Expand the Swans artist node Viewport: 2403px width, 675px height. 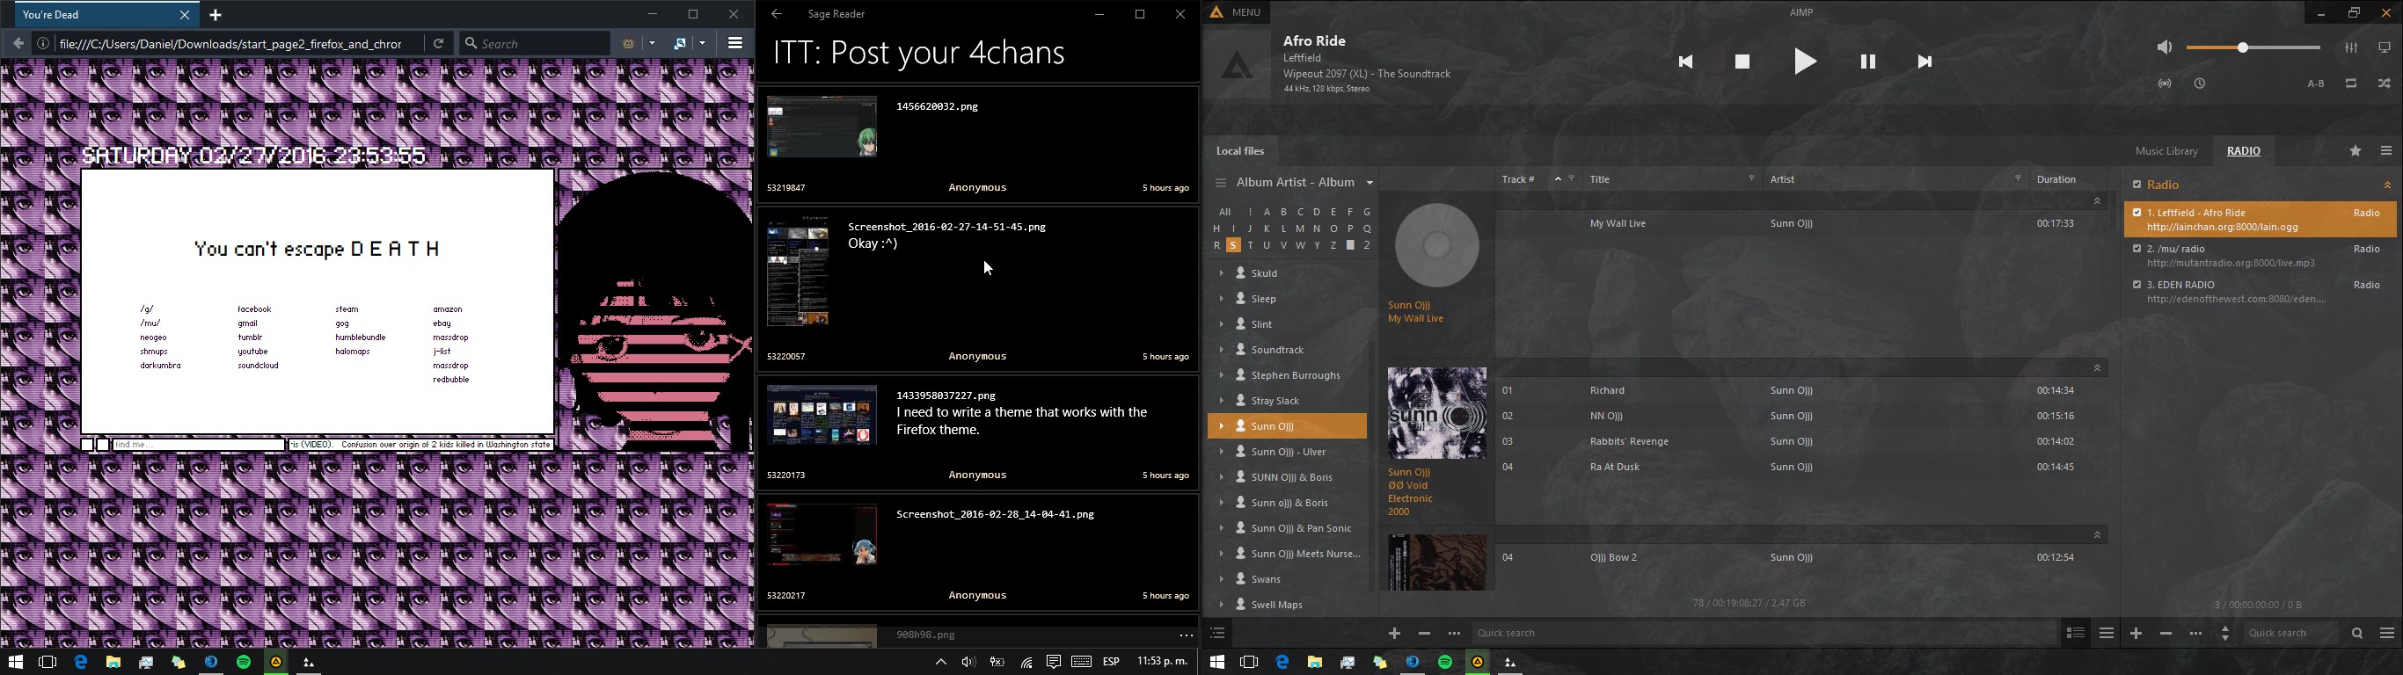tap(1220, 579)
